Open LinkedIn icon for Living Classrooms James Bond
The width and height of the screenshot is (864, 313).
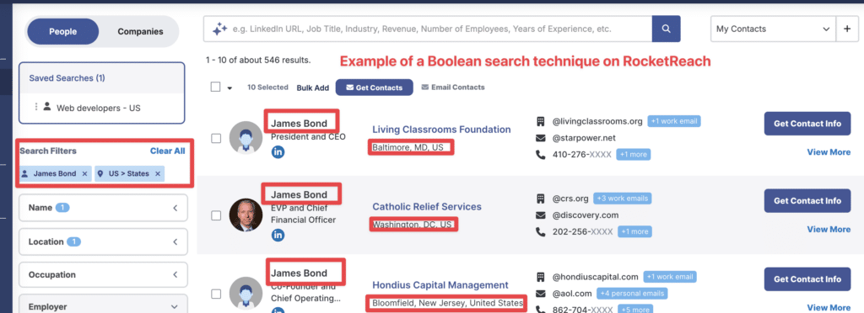278,152
